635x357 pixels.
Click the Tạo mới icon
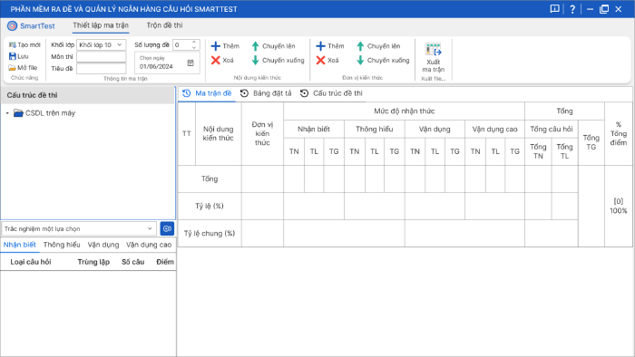pyautogui.click(x=13, y=45)
